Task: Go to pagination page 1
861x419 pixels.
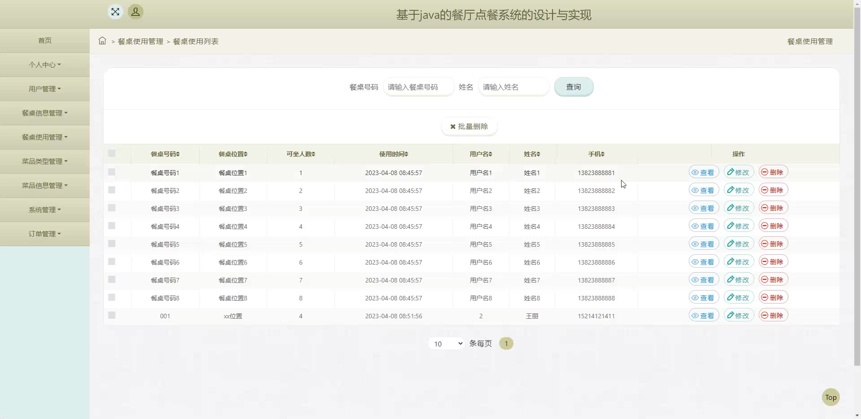Action: [506, 343]
